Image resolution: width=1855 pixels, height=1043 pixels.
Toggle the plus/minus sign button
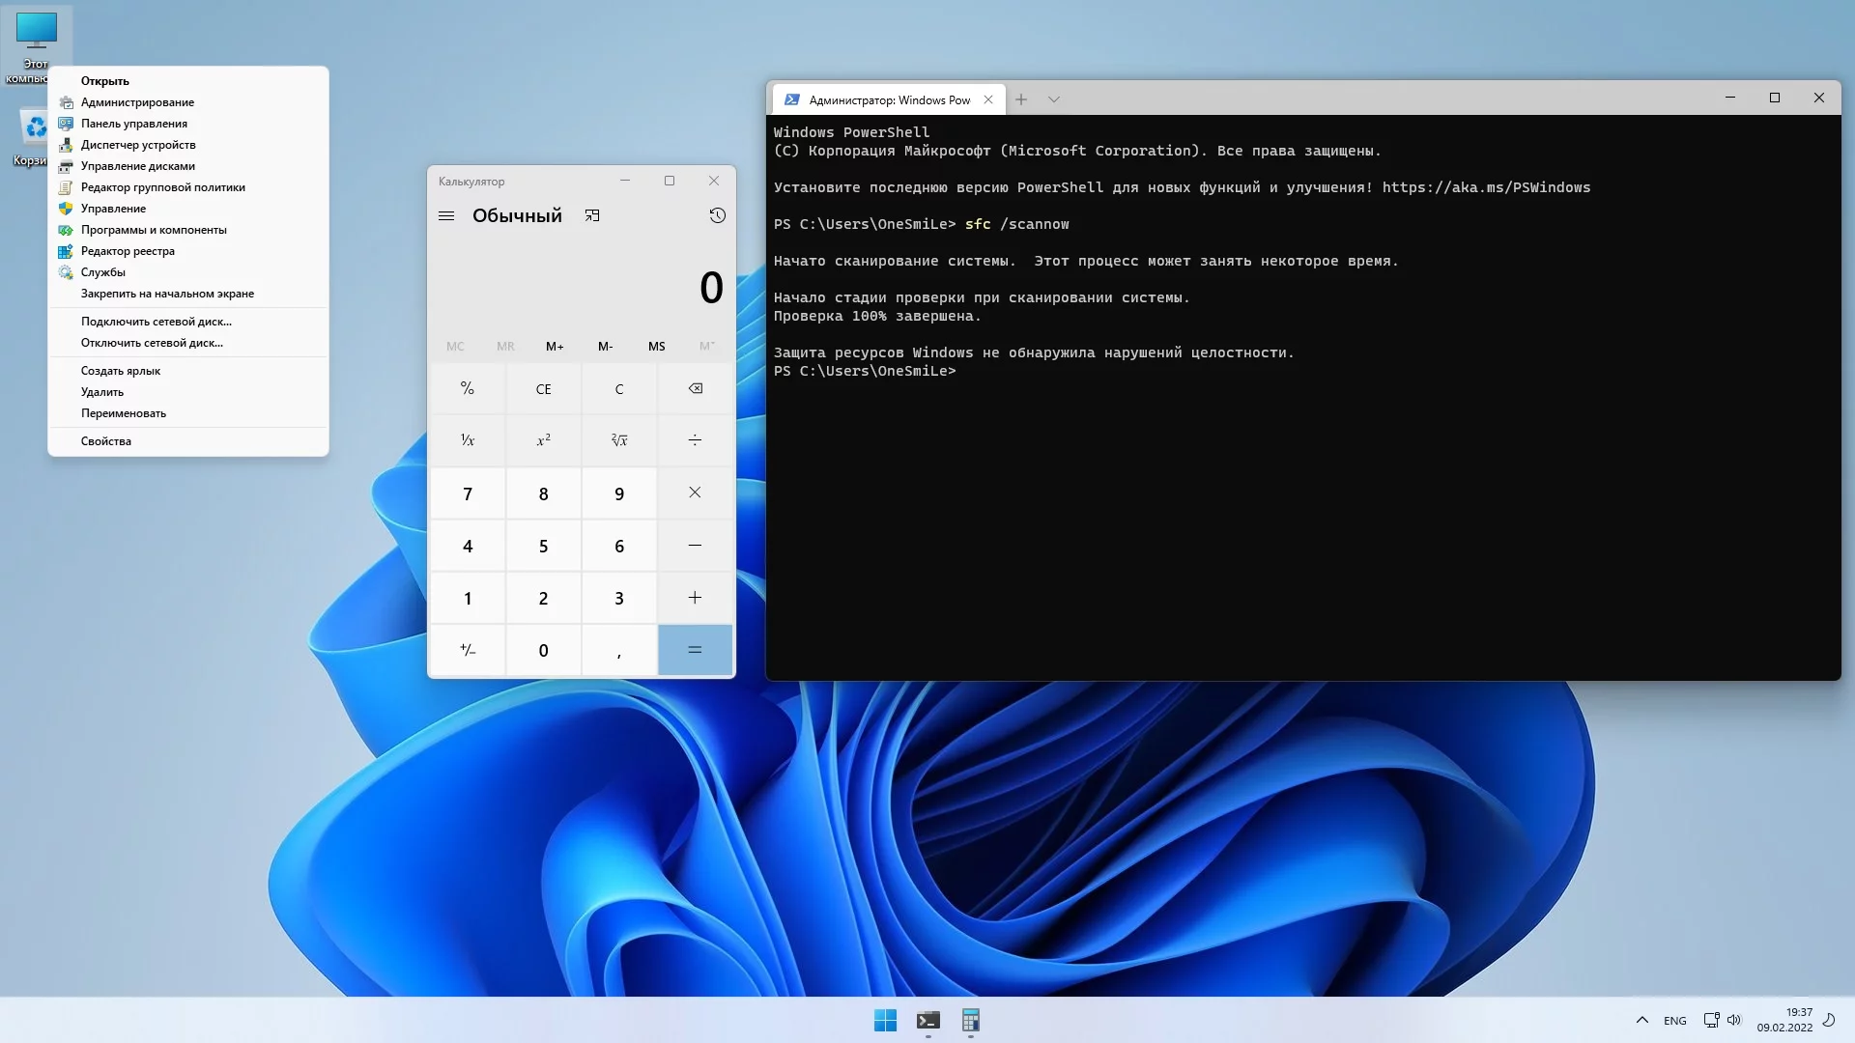(468, 650)
